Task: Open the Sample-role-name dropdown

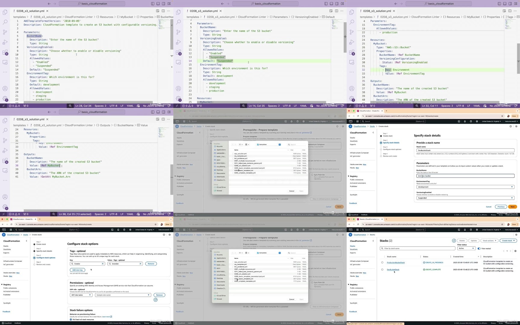Action: 123,295
